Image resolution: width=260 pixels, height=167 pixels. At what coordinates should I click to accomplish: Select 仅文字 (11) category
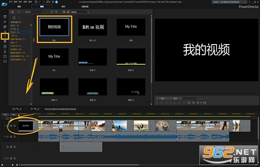click(x=20, y=32)
